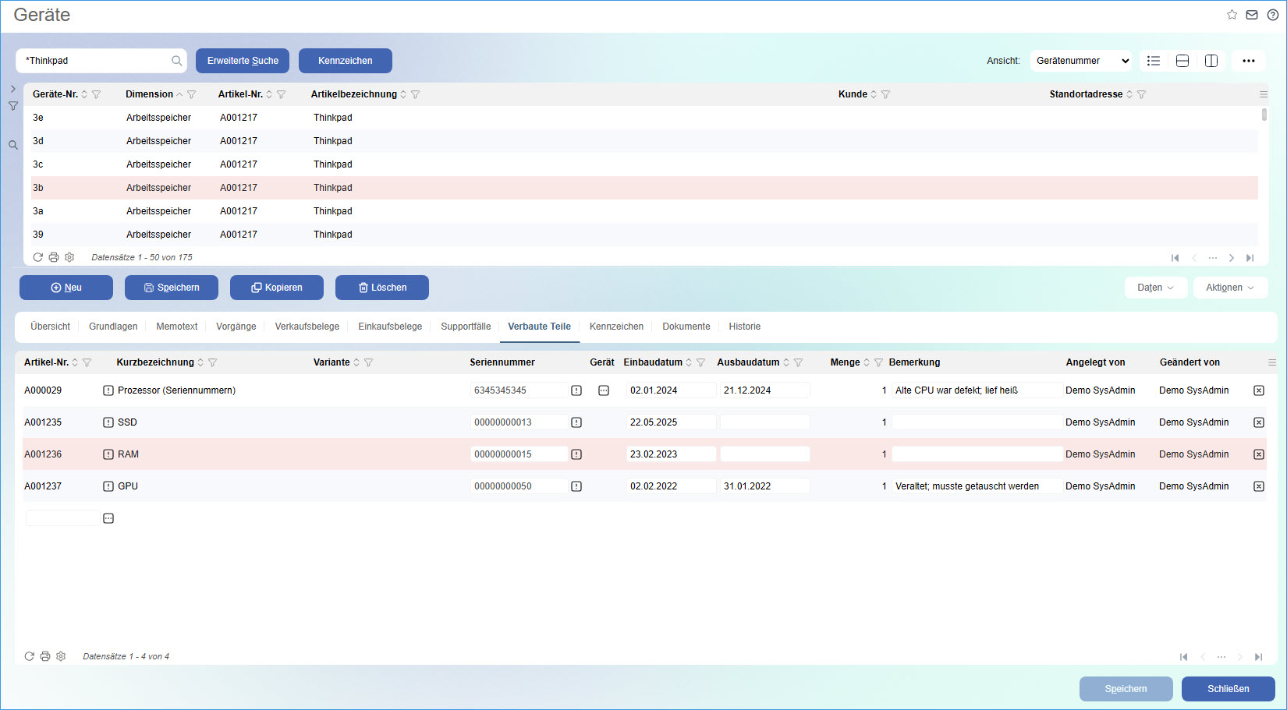Click the mail envelope icon
The image size is (1287, 710).
click(1252, 15)
